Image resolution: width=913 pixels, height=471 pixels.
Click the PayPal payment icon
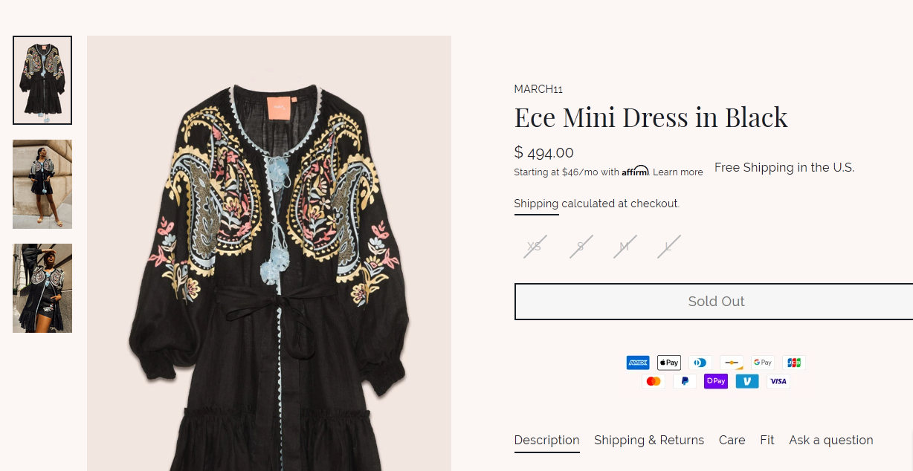point(685,381)
